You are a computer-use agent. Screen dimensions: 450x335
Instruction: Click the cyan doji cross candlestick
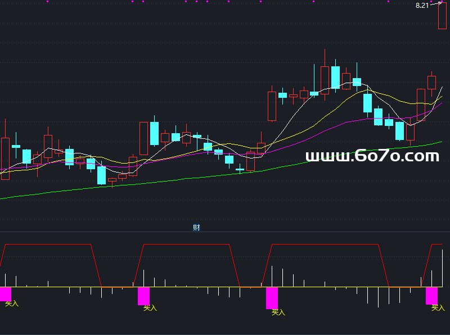[240, 169]
